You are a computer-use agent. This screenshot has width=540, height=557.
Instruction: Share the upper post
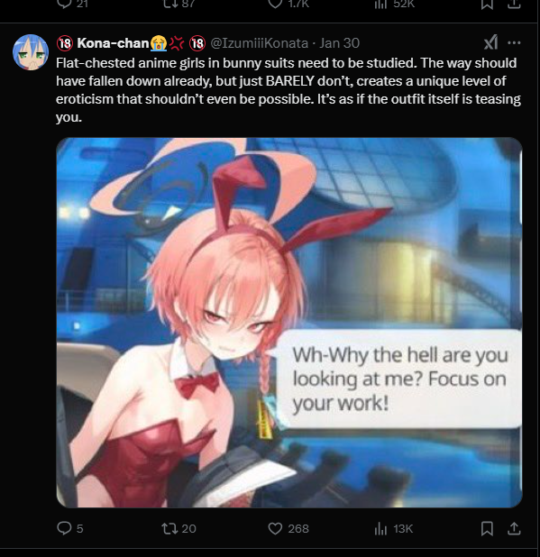click(514, 4)
